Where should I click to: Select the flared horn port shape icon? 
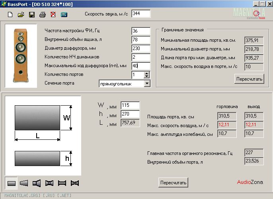[37, 183]
